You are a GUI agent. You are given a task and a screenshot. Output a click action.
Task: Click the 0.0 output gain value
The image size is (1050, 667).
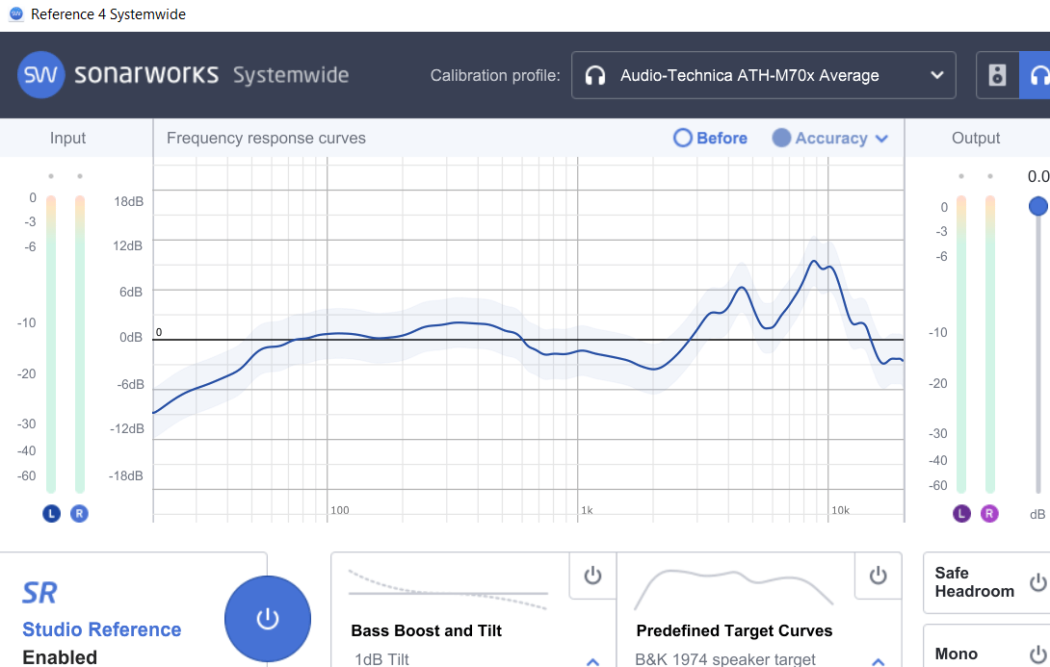point(1037,177)
